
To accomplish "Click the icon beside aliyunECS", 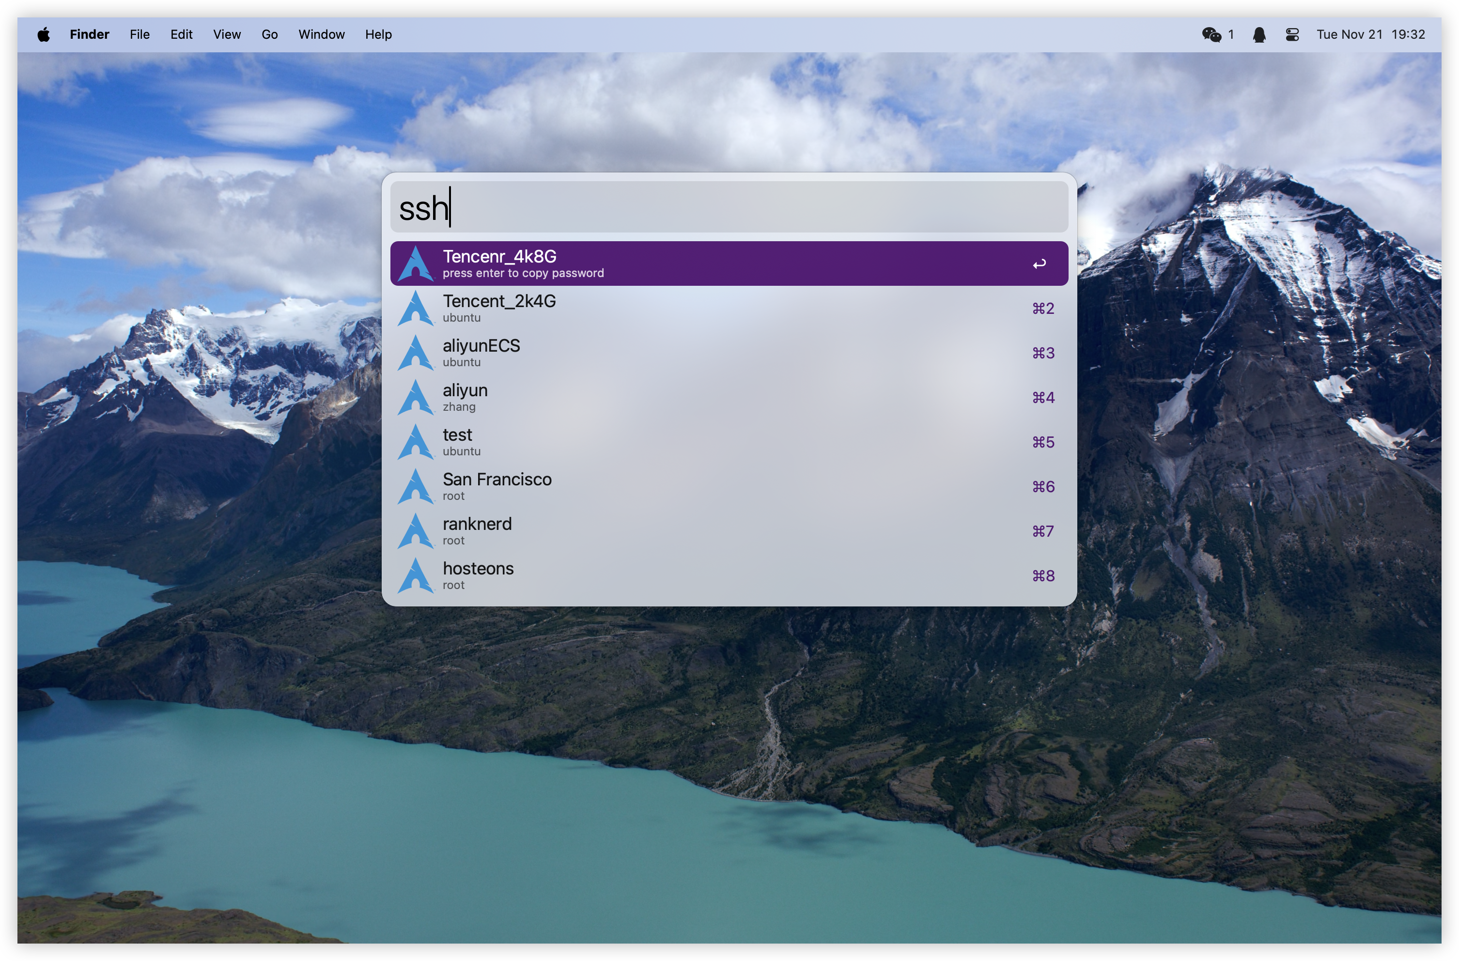I will point(416,353).
